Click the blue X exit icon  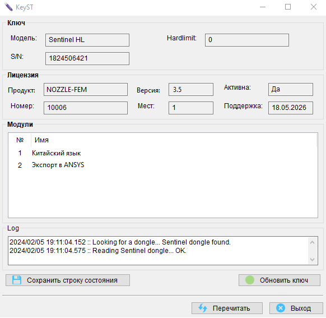(x=281, y=308)
